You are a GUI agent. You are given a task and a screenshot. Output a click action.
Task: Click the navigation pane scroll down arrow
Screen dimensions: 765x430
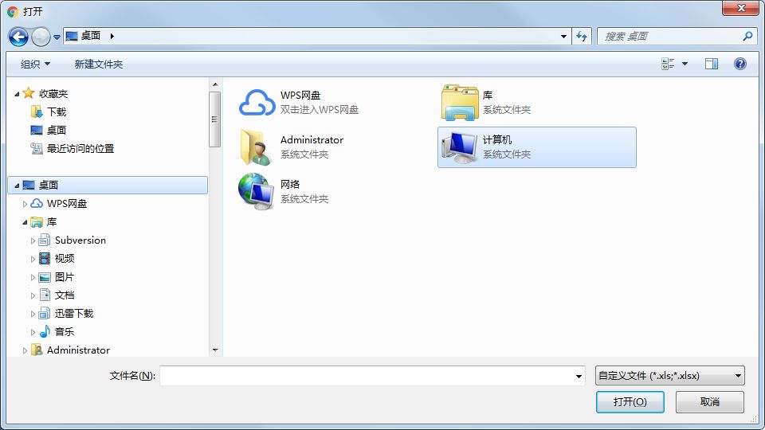[x=215, y=350]
